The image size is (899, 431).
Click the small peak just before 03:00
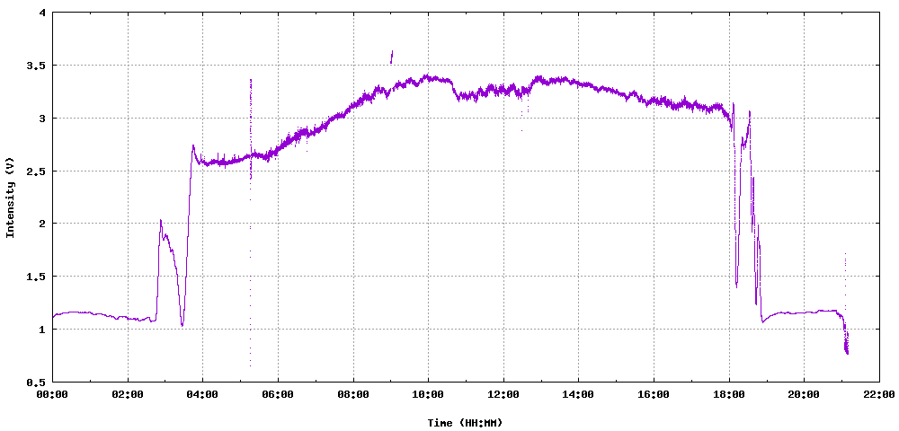click(x=161, y=221)
